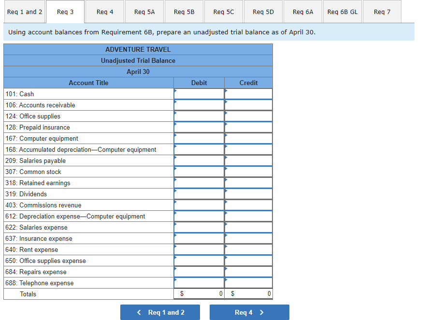Select Office supplies expense debit field
The height and width of the screenshot is (320, 429).
tap(199, 261)
